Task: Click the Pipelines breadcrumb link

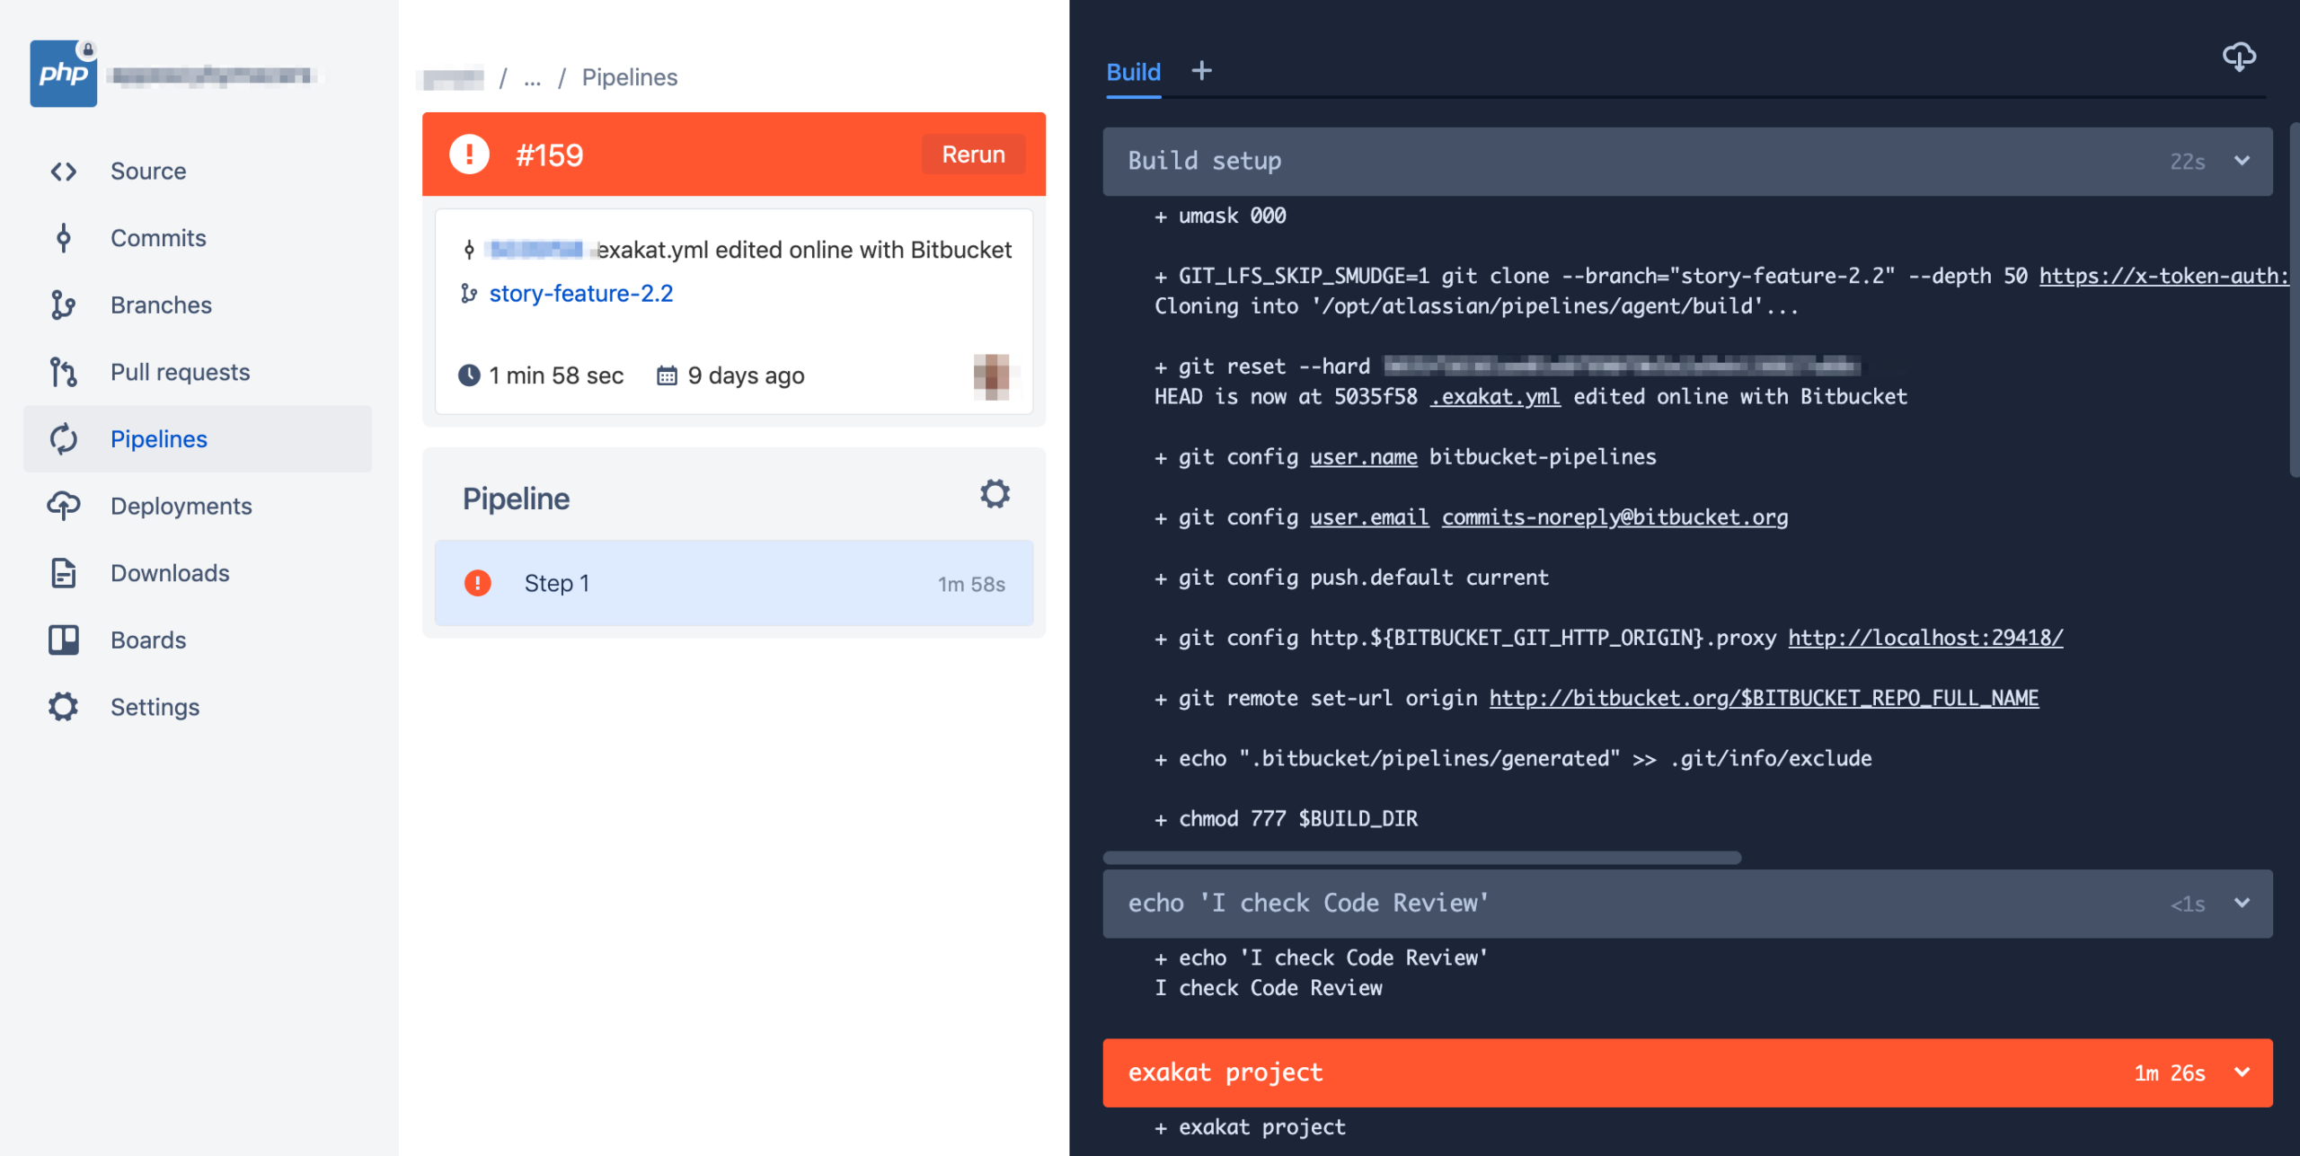Action: [x=630, y=77]
